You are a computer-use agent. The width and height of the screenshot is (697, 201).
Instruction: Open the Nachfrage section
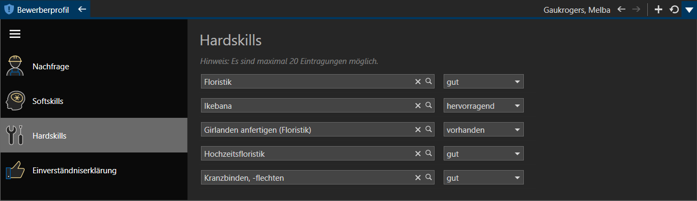click(94, 67)
